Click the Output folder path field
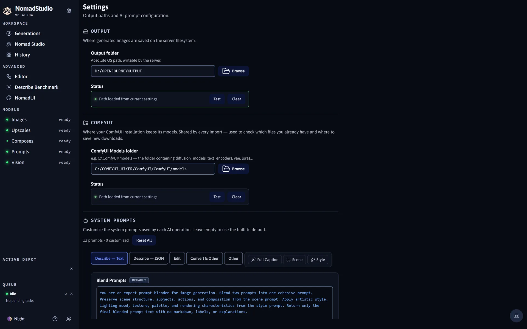This screenshot has width=527, height=329. pos(153,71)
